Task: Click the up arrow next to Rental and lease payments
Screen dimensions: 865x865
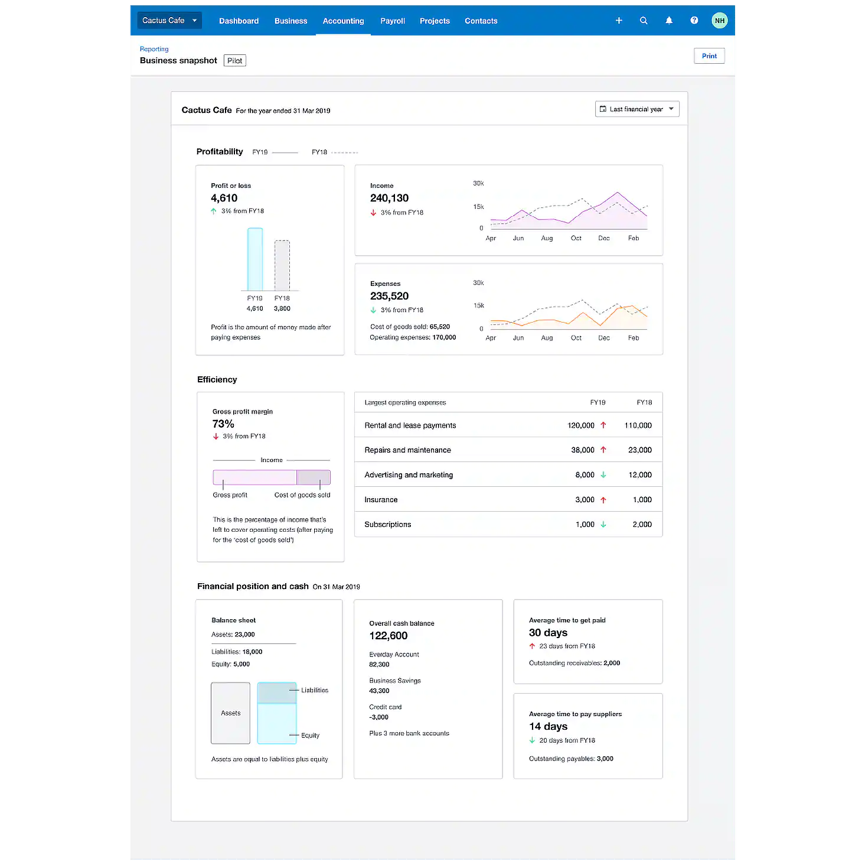Action: 603,425
